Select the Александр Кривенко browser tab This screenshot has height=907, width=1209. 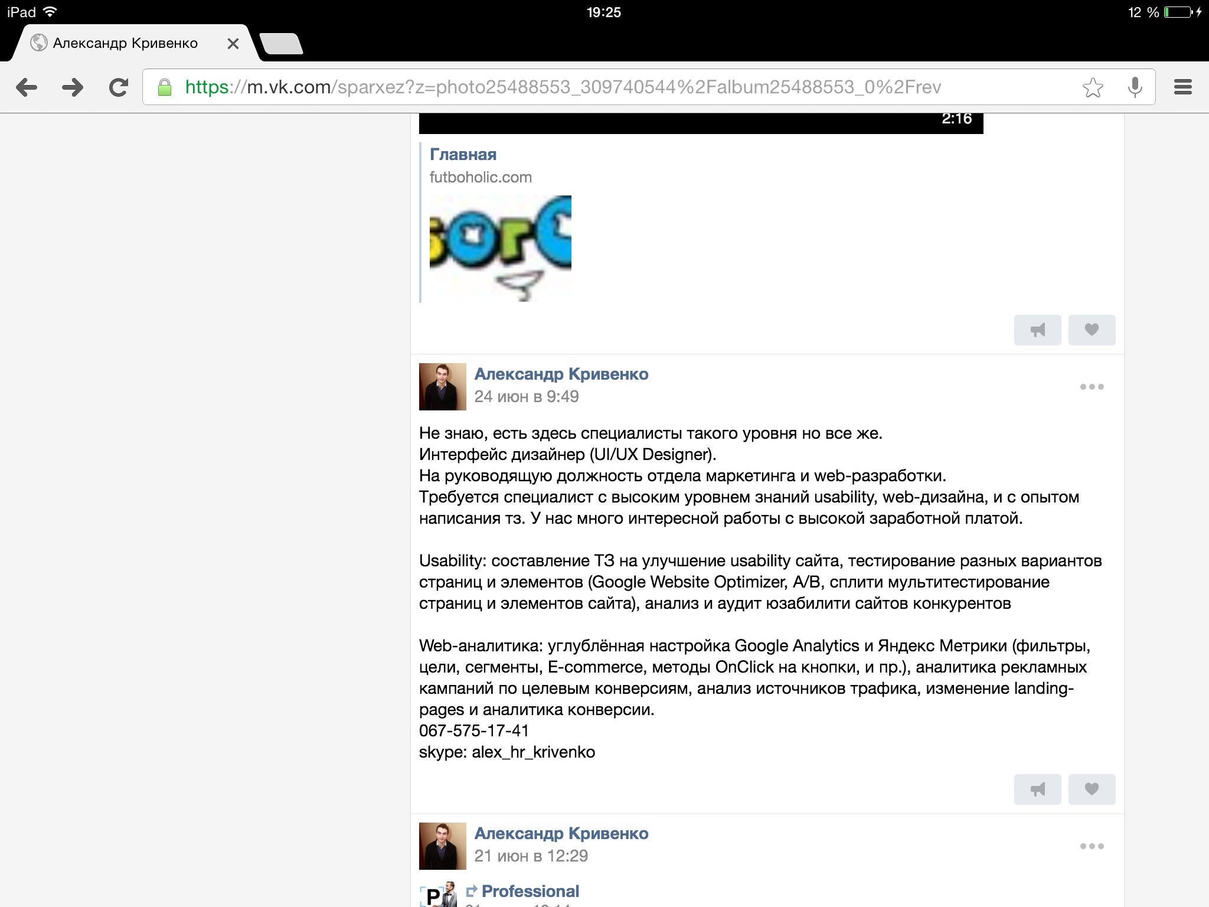click(x=125, y=43)
